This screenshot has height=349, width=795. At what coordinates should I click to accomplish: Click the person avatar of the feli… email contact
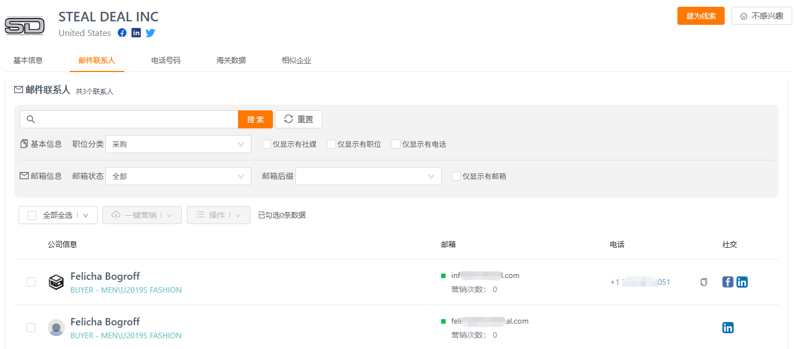(56, 328)
